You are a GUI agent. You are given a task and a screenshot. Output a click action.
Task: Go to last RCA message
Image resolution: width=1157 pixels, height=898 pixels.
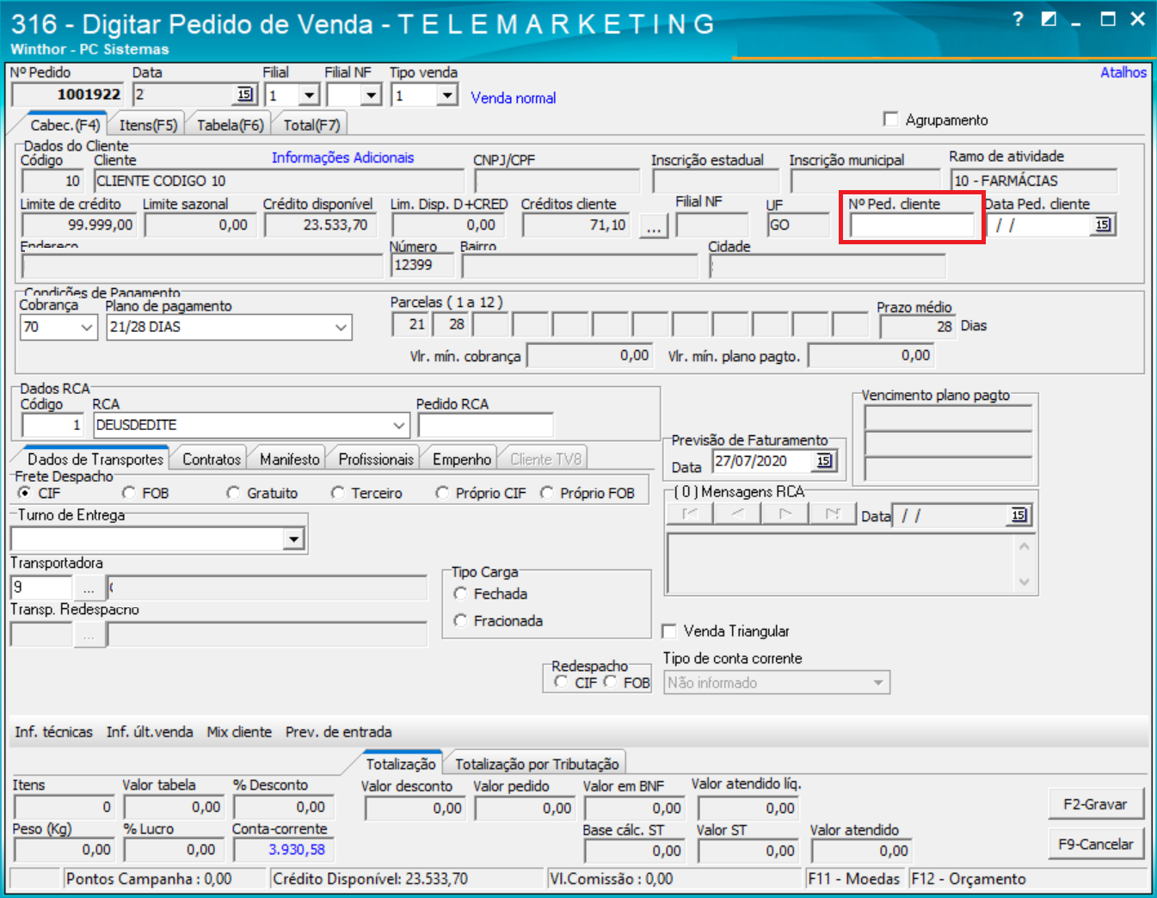point(832,514)
